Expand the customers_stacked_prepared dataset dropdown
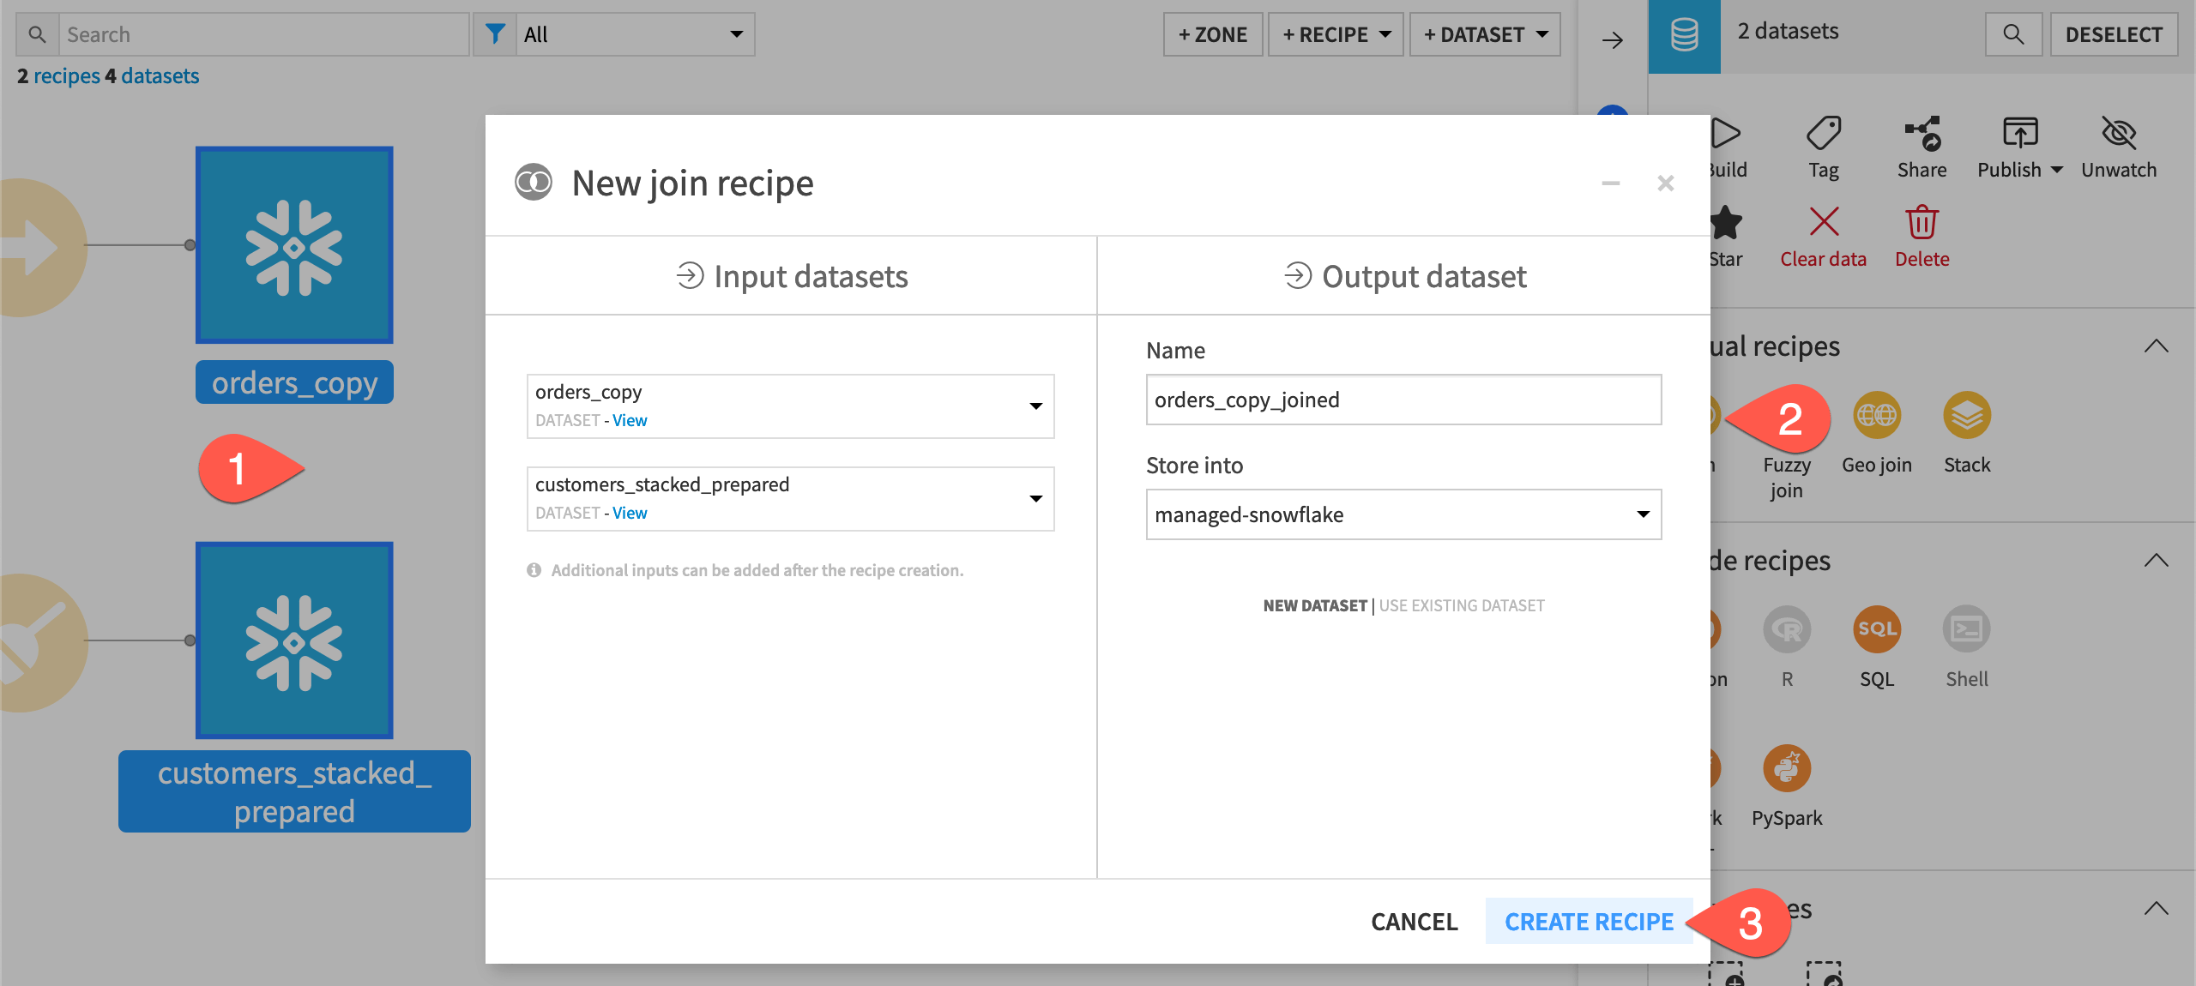The height and width of the screenshot is (986, 2196). point(1035,497)
